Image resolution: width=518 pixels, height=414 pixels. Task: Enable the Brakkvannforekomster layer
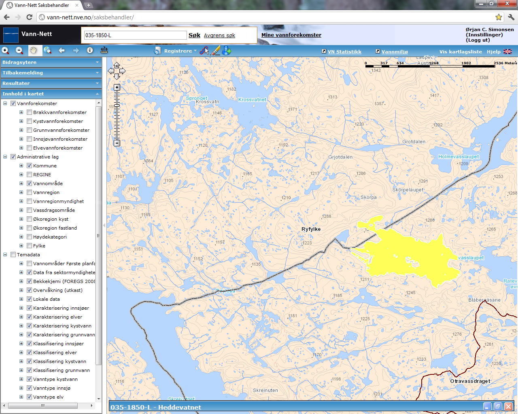pos(29,112)
